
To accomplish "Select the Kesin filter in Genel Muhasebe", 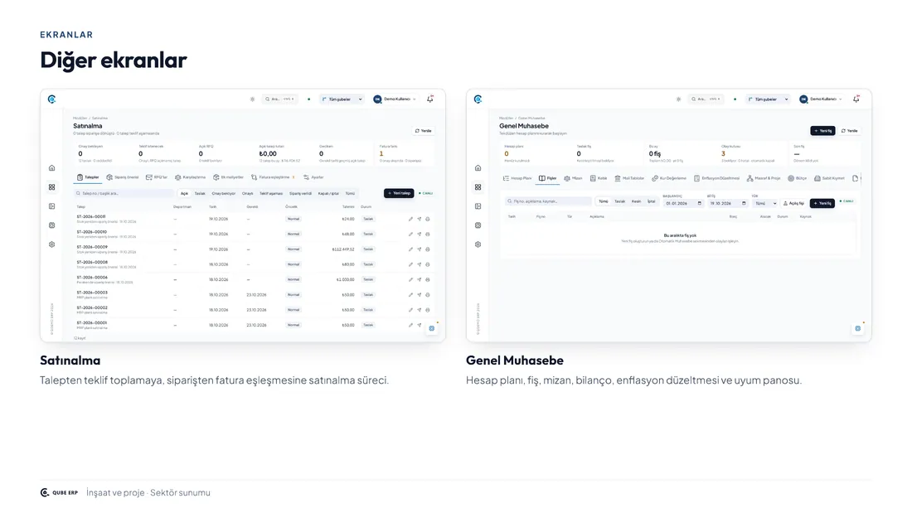I will click(636, 202).
